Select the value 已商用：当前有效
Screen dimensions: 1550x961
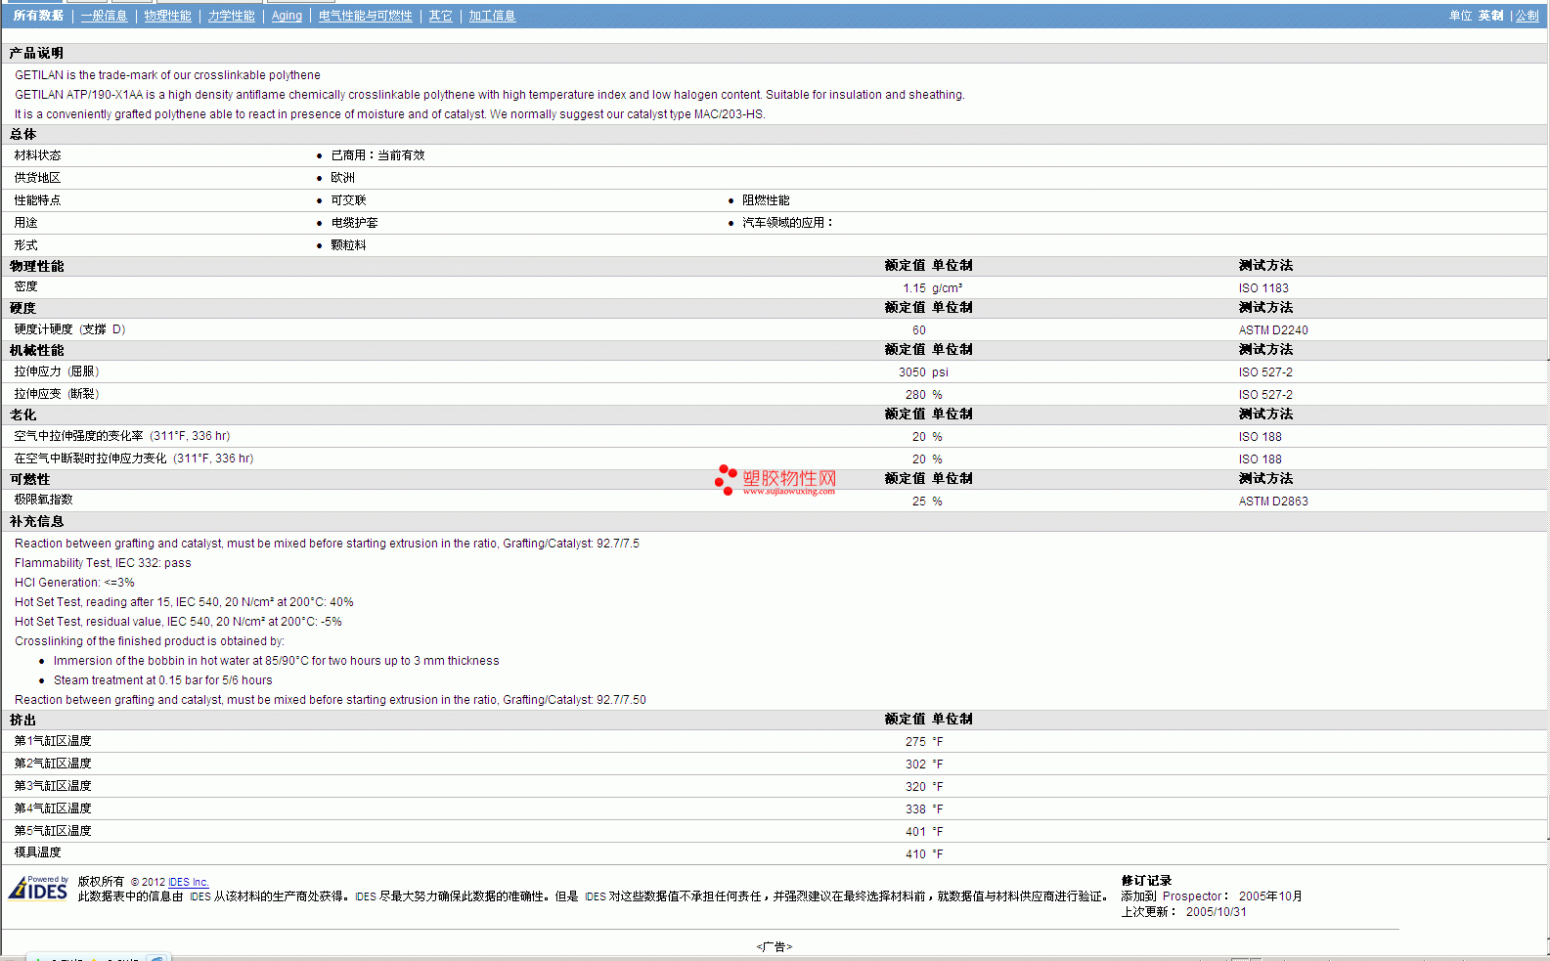(377, 155)
